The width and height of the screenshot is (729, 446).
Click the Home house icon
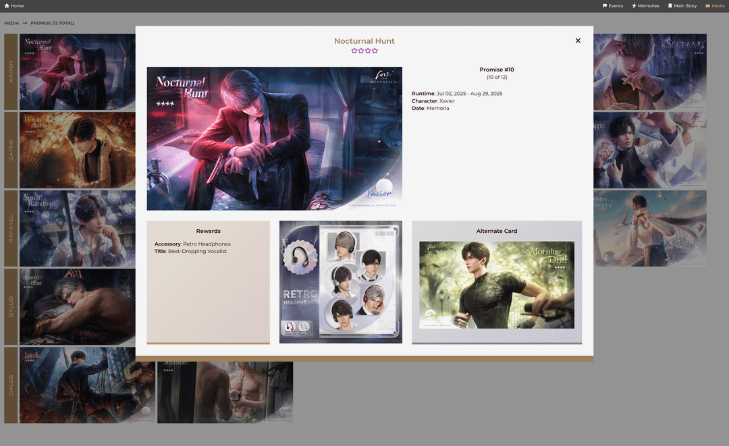[7, 5]
